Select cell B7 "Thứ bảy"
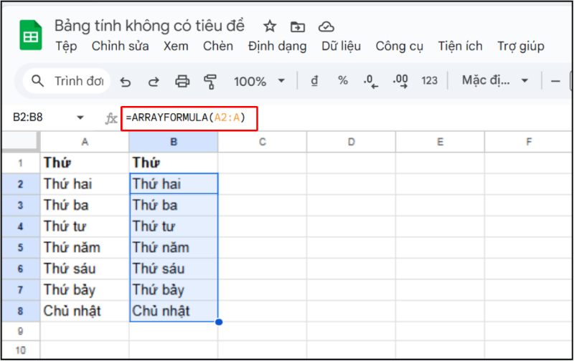This screenshot has width=574, height=361. point(174,290)
